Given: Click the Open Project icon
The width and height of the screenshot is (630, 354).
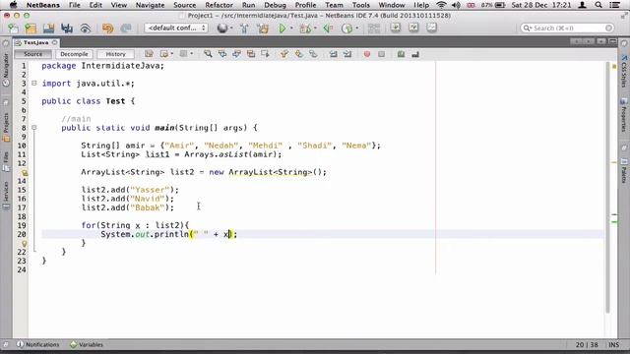Looking at the screenshot, I should (48, 29).
